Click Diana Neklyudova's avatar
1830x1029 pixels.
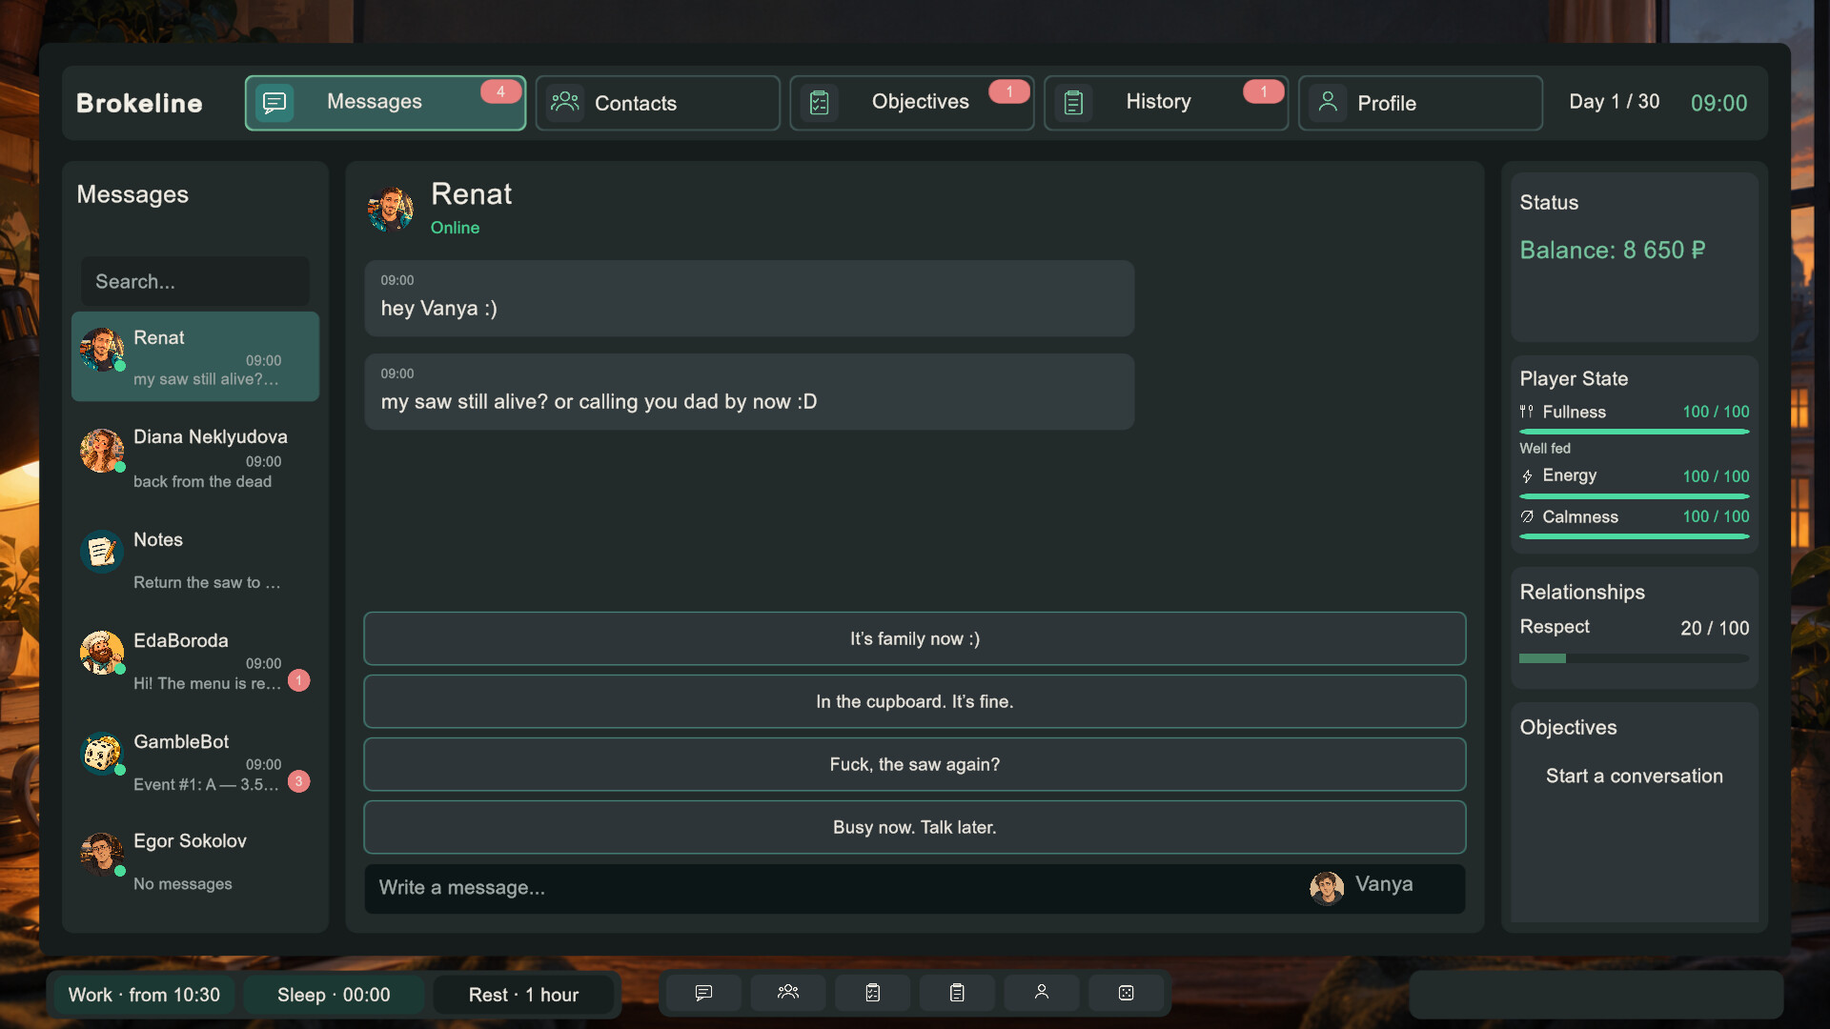[102, 450]
